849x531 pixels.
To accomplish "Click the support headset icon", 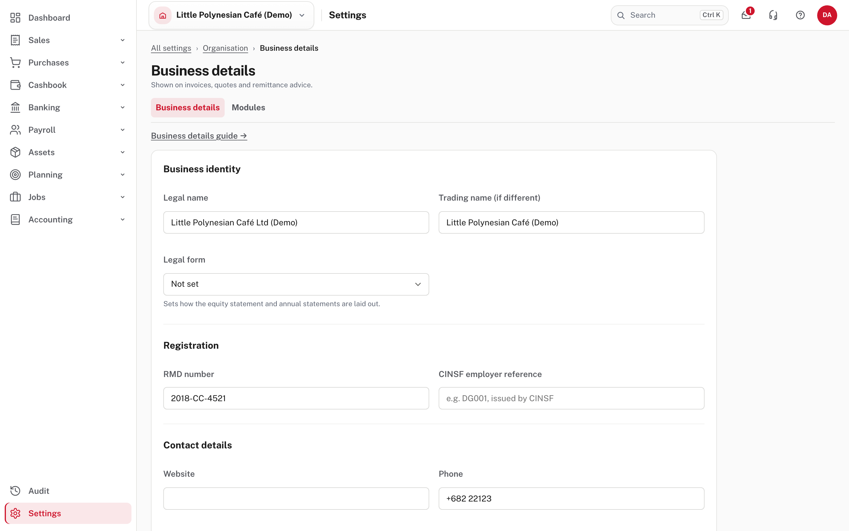I will (773, 15).
